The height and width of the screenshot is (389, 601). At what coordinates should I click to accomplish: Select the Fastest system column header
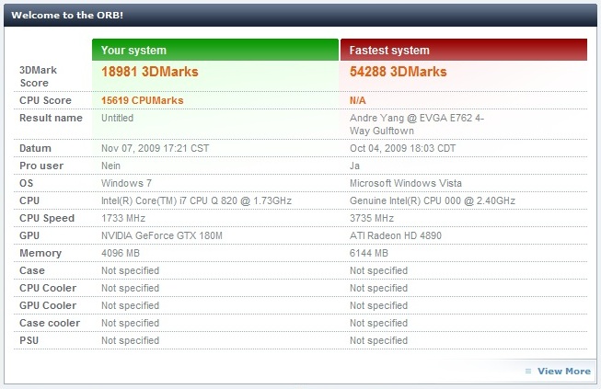coord(464,50)
